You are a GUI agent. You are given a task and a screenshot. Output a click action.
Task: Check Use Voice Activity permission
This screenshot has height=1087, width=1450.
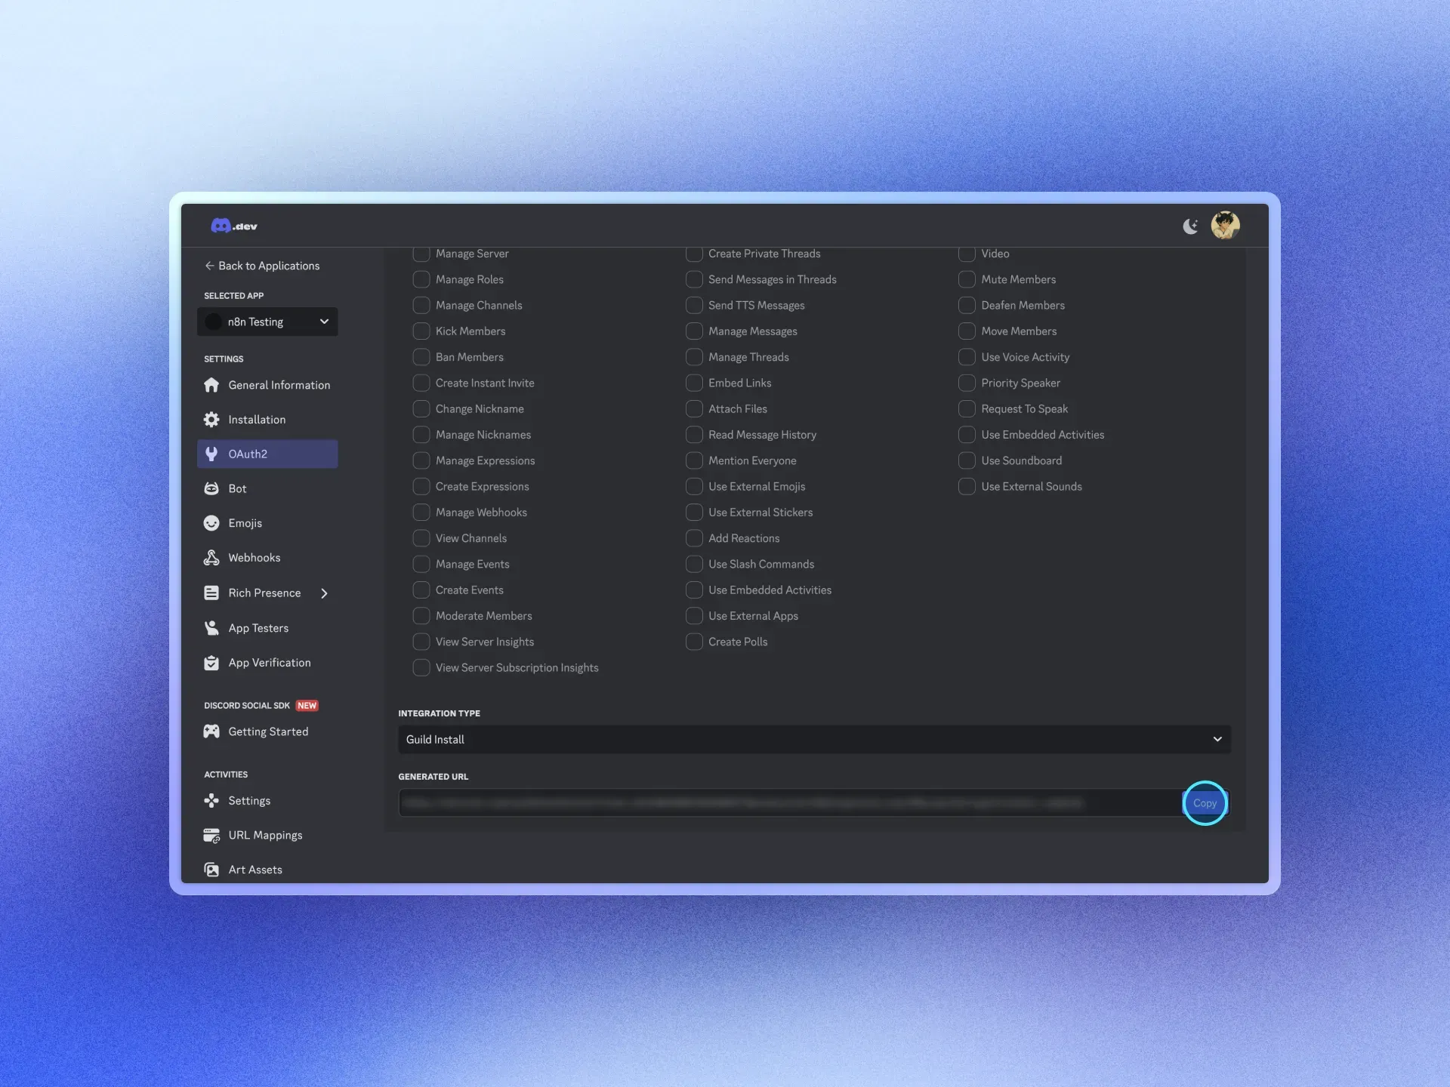[x=967, y=357]
